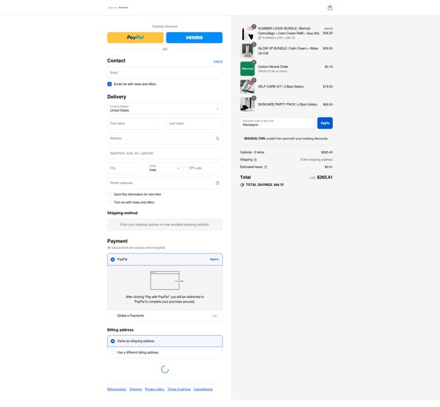This screenshot has height=407, width=440.
Task: Select Use a different billing address
Action: pyautogui.click(x=113, y=353)
